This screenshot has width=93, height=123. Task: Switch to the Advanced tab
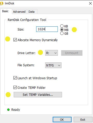point(19,12)
